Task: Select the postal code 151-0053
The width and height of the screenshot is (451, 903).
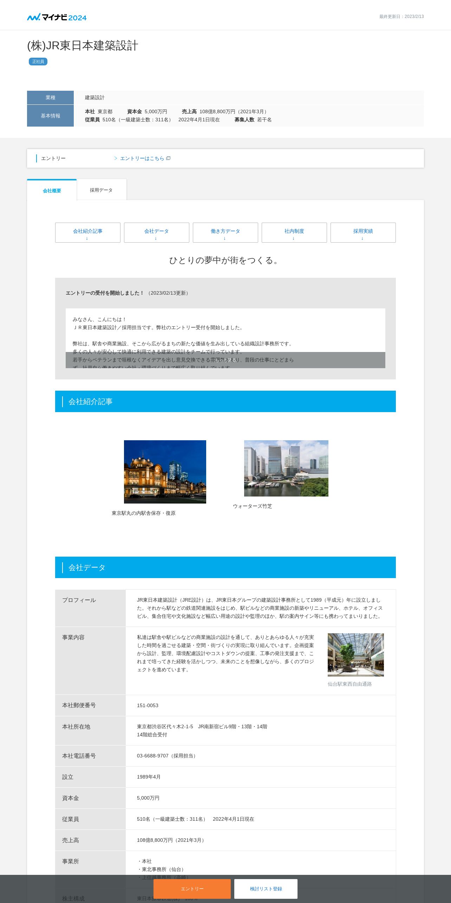Action: coord(148,705)
